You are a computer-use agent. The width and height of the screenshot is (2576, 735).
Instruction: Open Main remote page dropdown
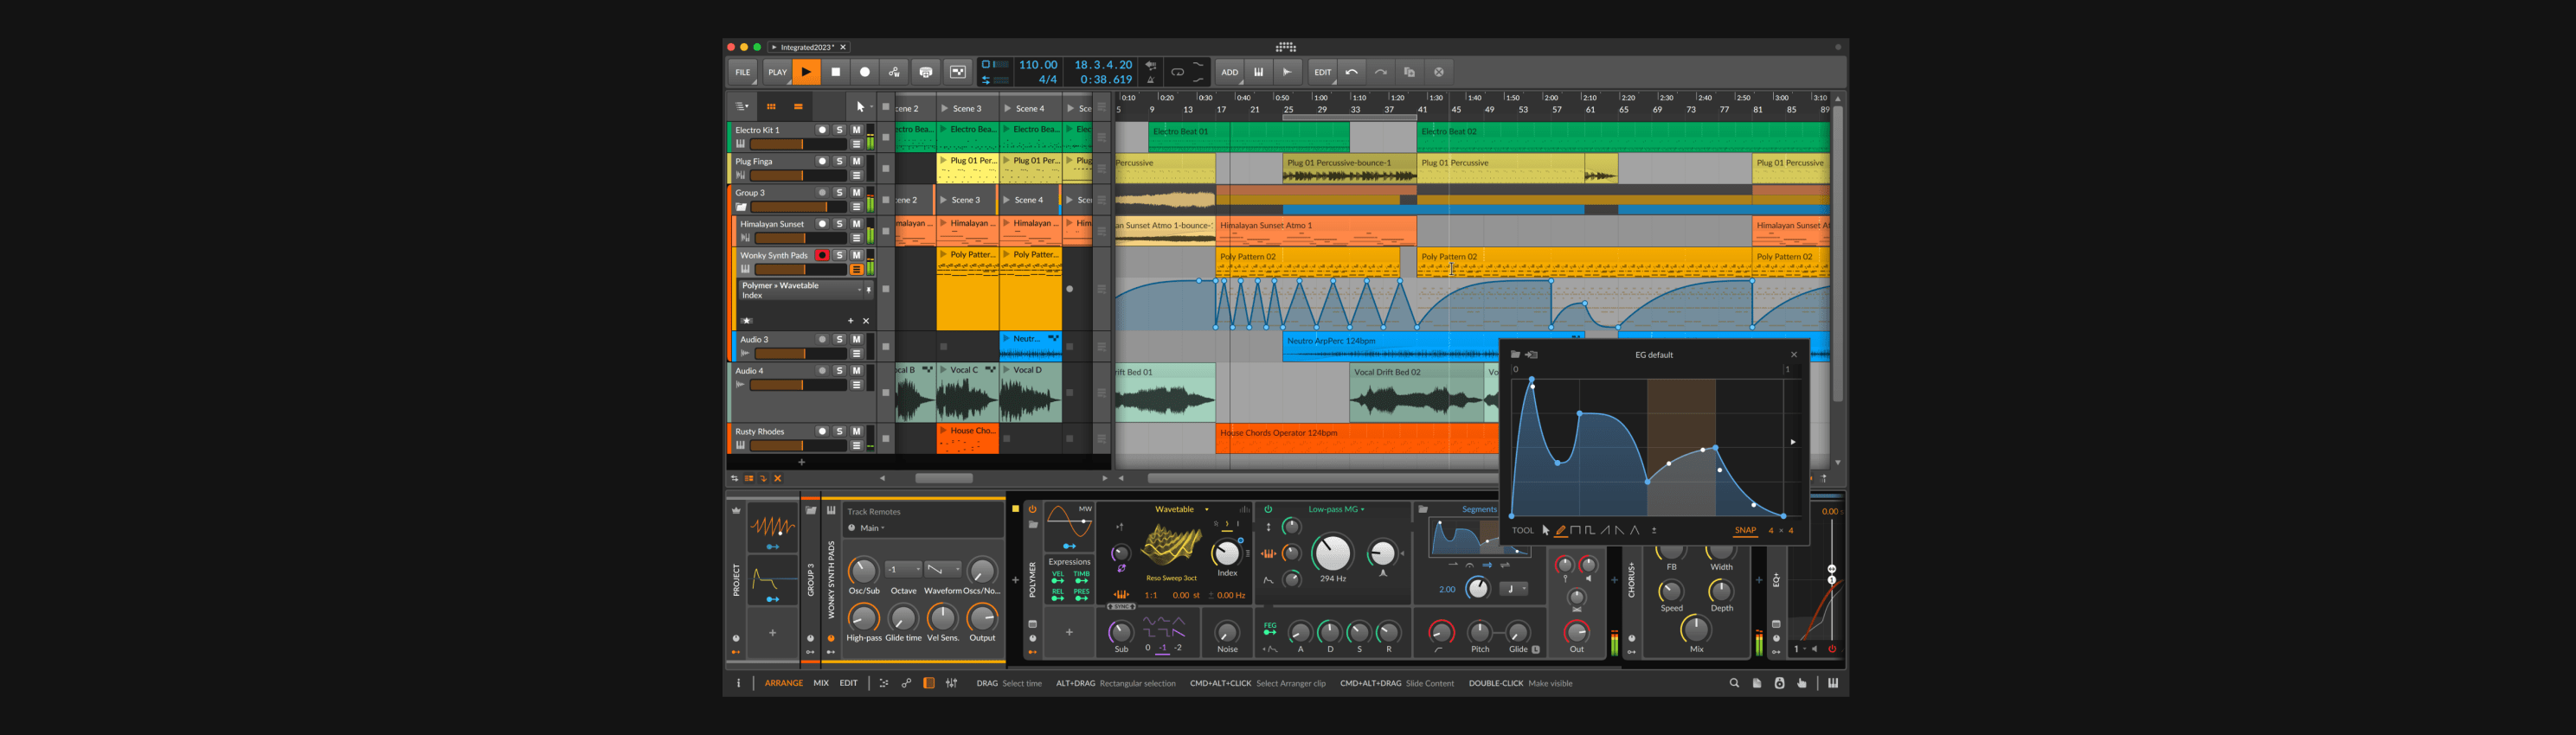pos(872,528)
